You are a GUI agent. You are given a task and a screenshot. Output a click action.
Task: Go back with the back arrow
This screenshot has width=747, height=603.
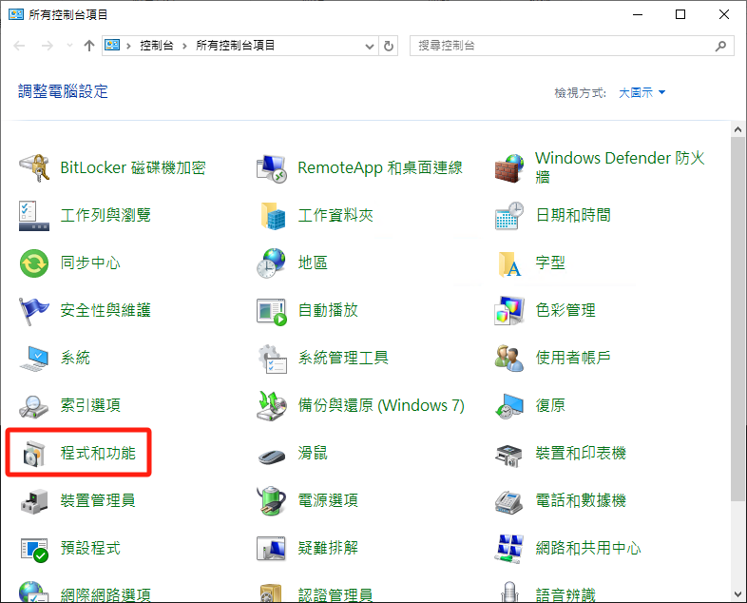pos(20,46)
